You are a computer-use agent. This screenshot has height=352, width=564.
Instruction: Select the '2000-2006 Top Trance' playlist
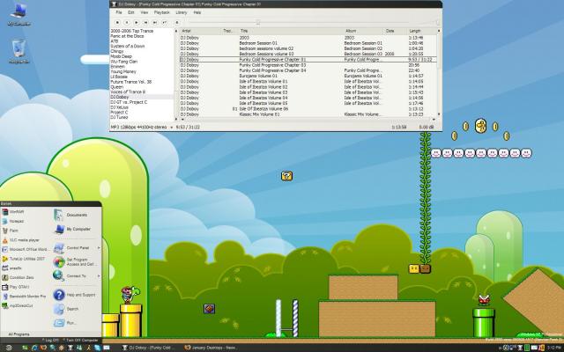[x=131, y=31]
